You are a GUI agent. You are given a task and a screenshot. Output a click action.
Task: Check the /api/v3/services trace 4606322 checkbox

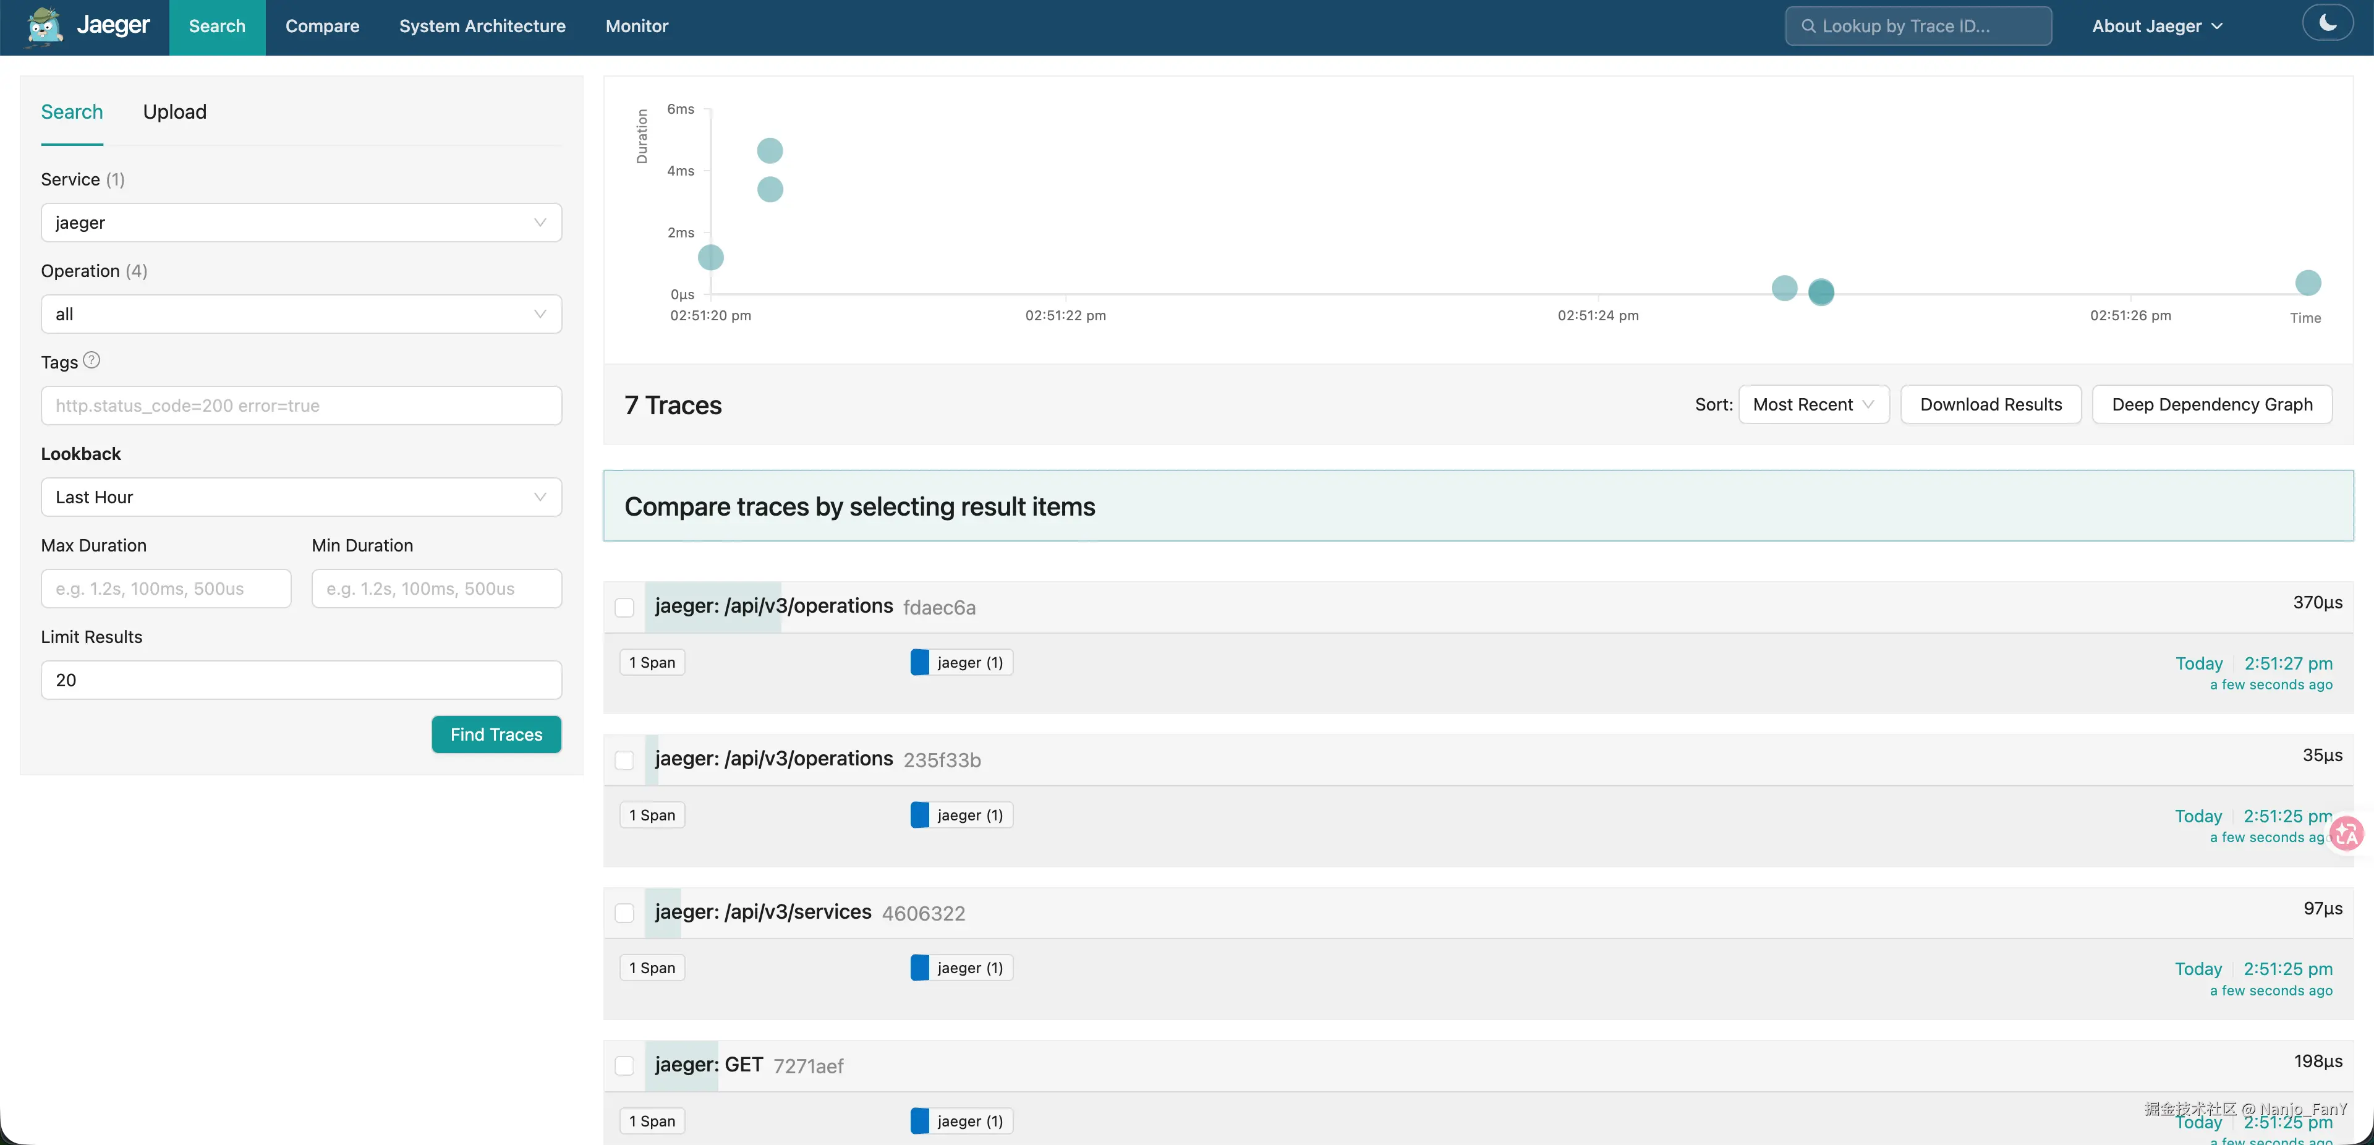pos(624,913)
